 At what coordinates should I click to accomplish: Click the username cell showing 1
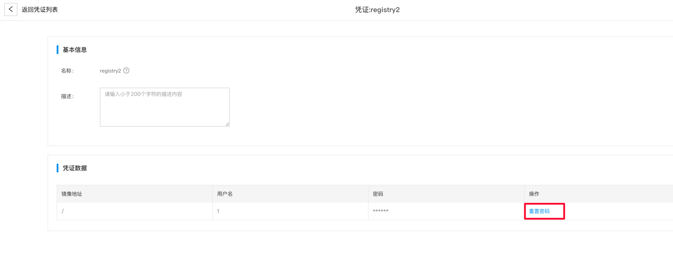tap(290, 211)
